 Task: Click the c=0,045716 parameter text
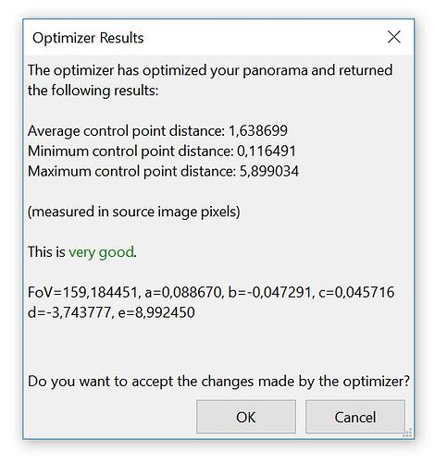coord(356,292)
